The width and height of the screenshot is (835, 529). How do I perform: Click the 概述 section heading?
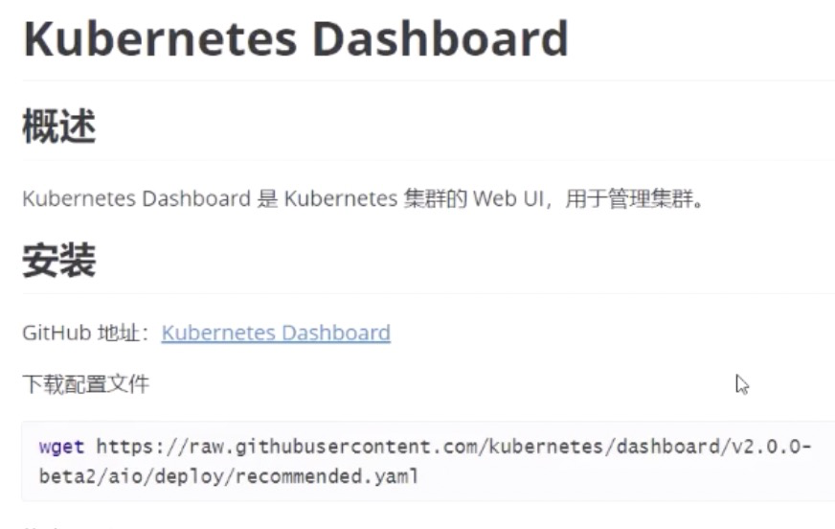pos(59,126)
